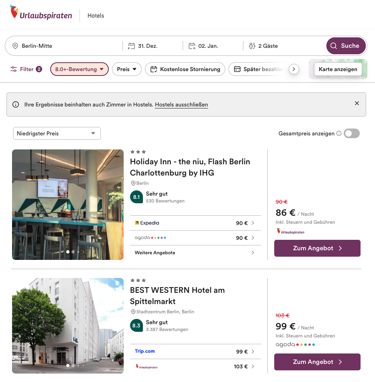Click Hostels ausschließen link

[181, 104]
